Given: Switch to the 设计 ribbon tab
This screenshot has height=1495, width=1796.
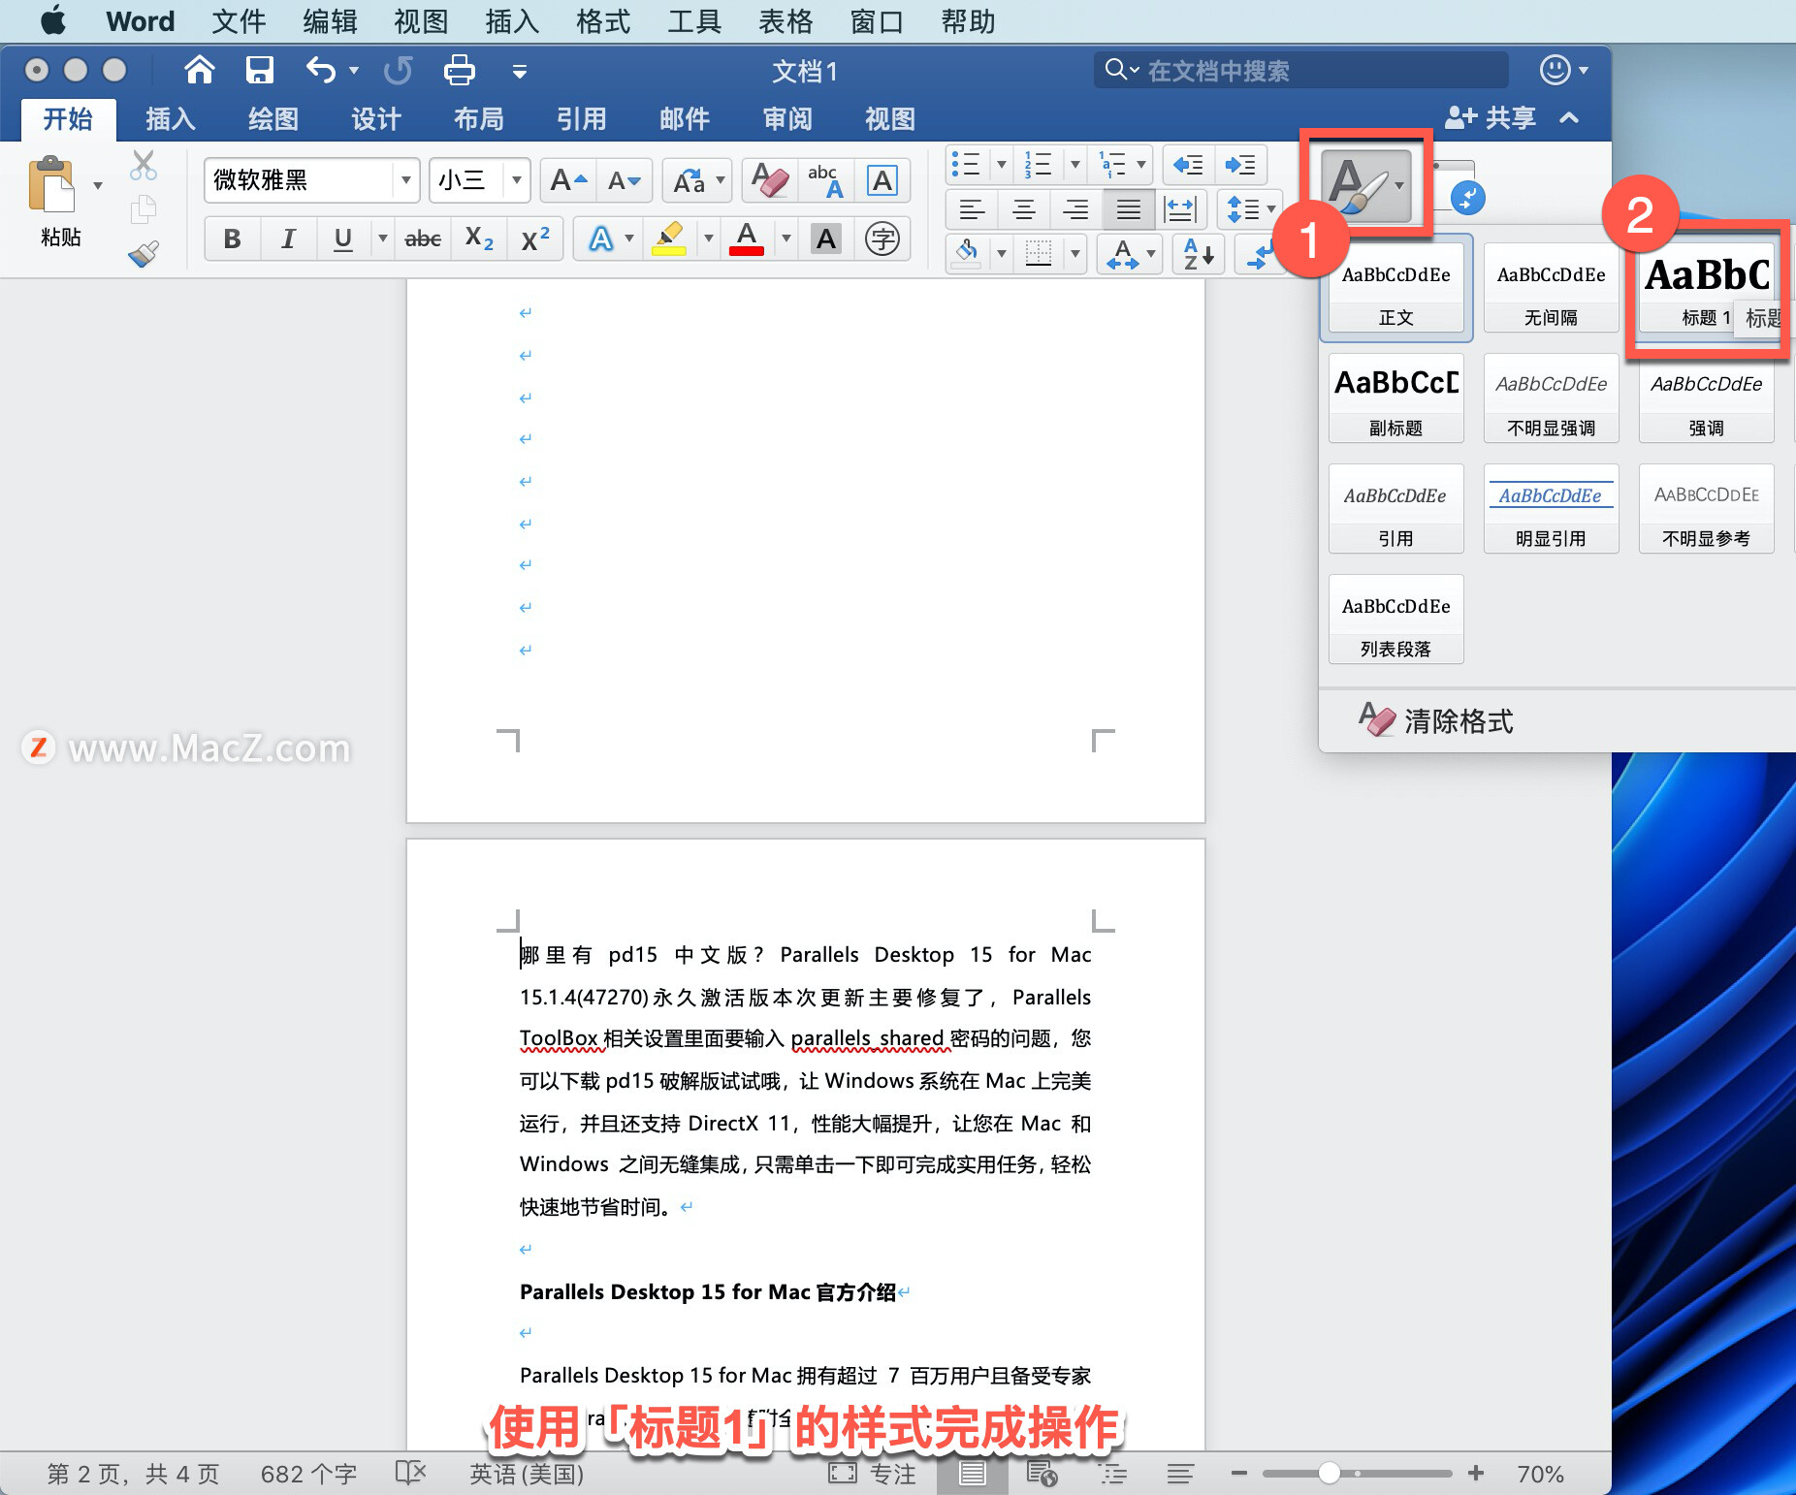Looking at the screenshot, I should pyautogui.click(x=375, y=119).
